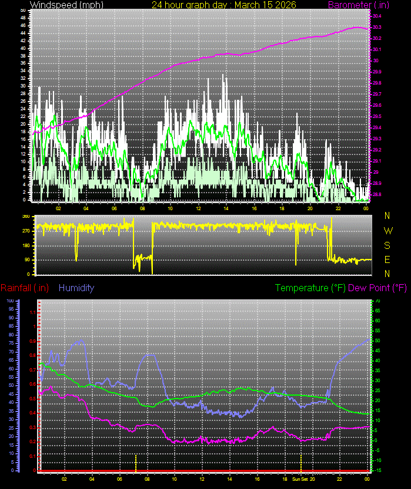Click the "Rainfall (.in)" legend label
Image resolution: width=411 pixels, height=489 pixels.
[x=25, y=288]
